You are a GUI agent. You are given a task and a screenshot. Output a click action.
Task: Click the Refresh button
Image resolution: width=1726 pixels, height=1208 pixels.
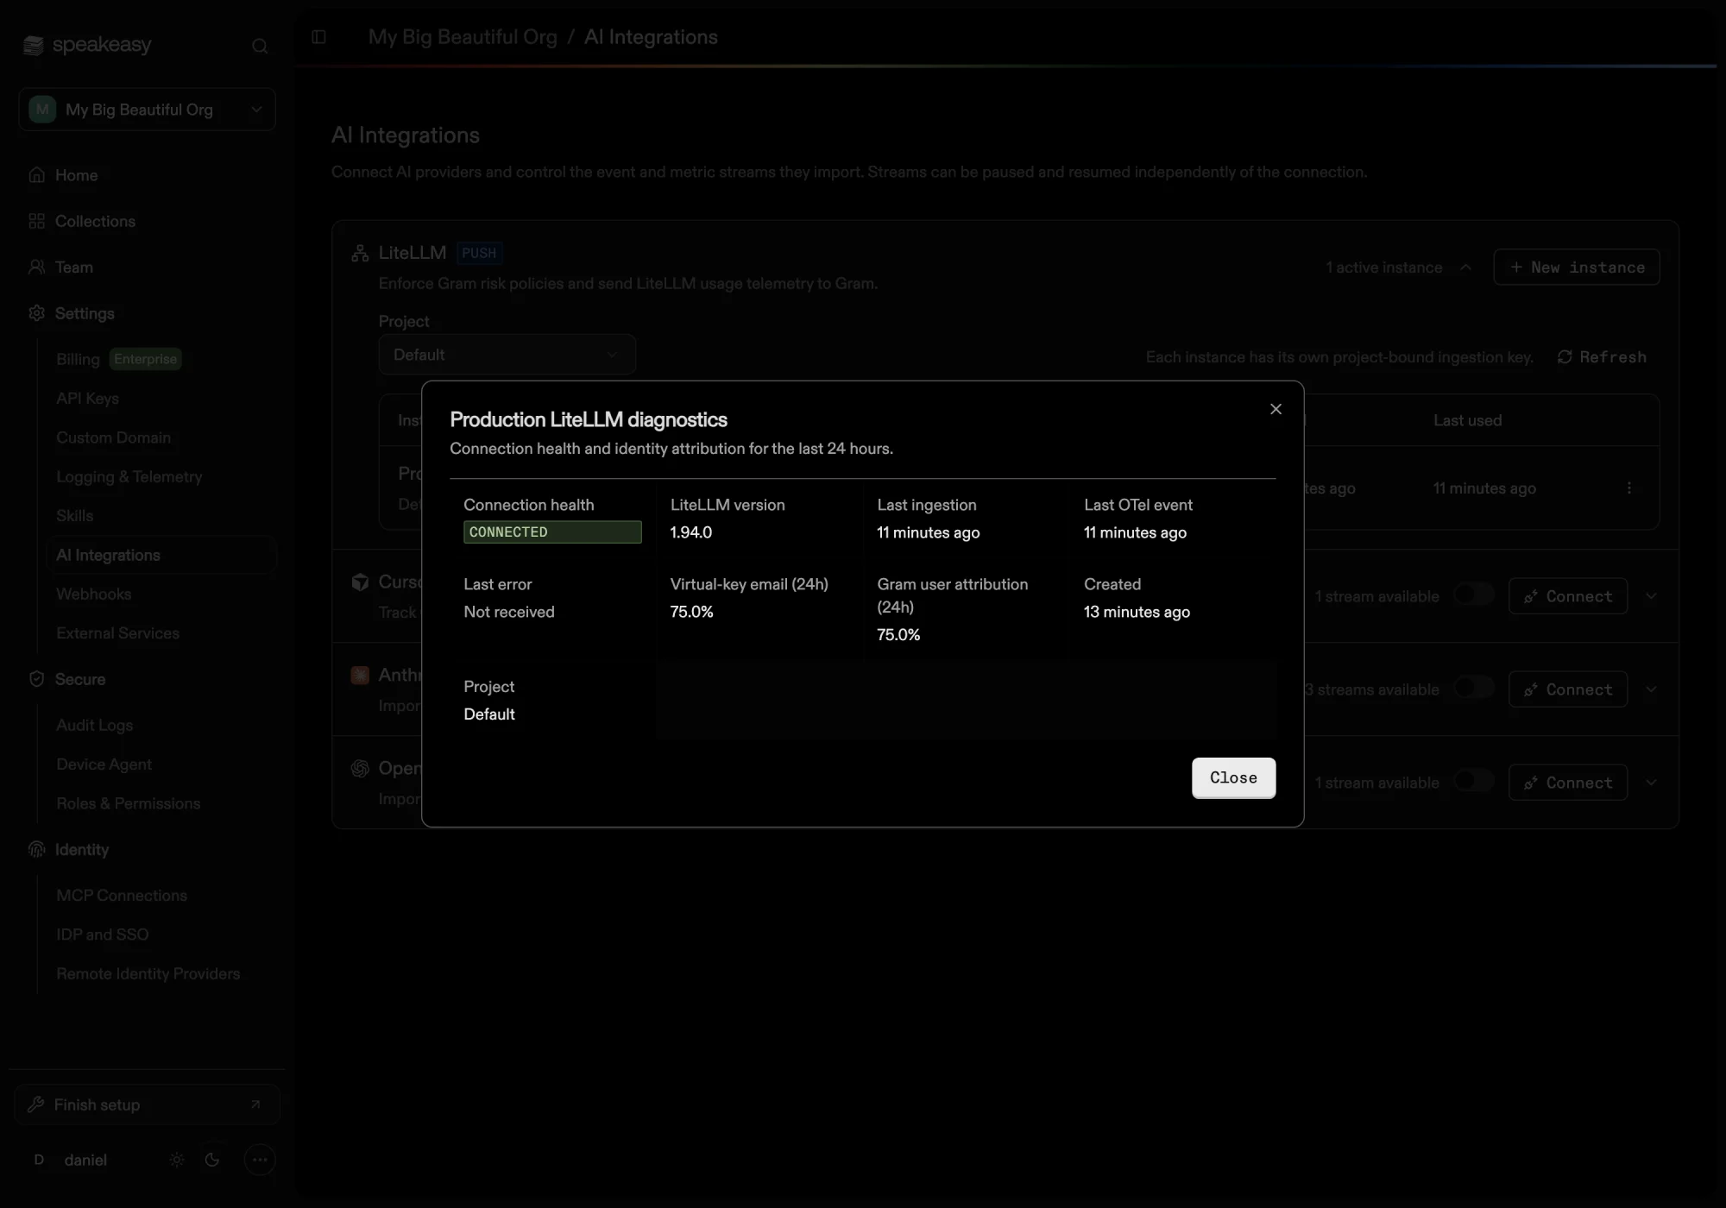[x=1602, y=357]
